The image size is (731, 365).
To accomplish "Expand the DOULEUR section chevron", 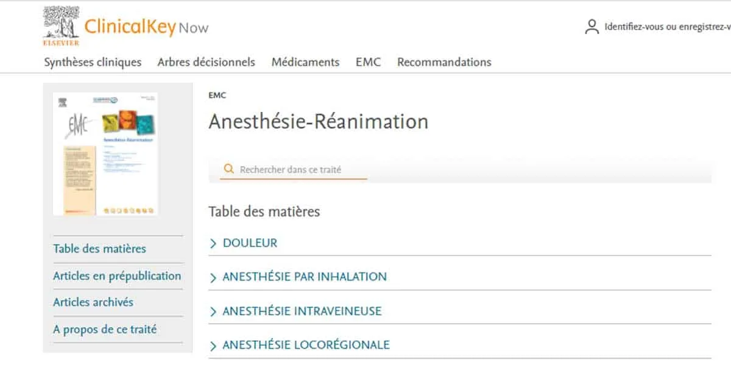I will tap(213, 243).
